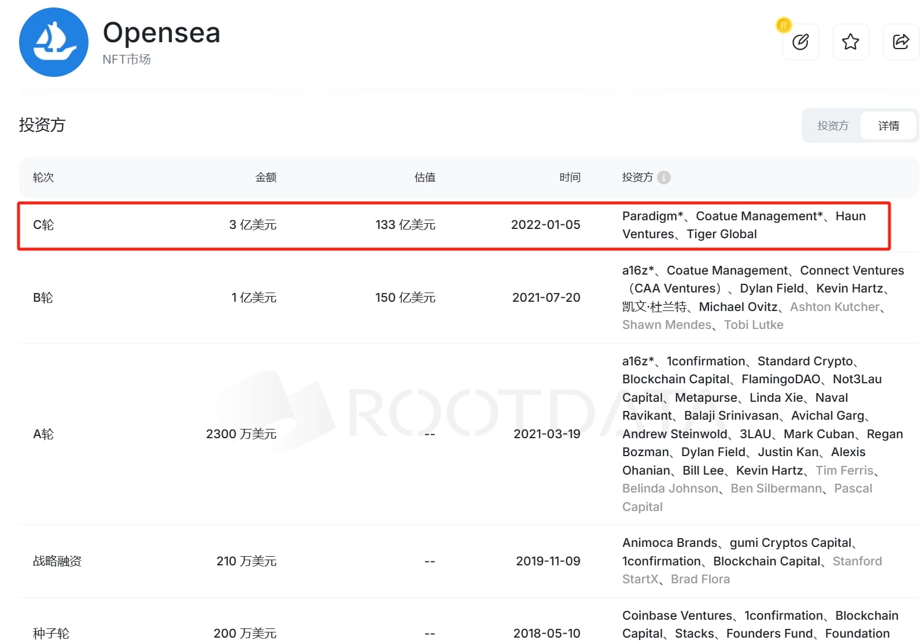The image size is (923, 644).
Task: Open the FlamingoDAO investor link
Action: coord(781,379)
